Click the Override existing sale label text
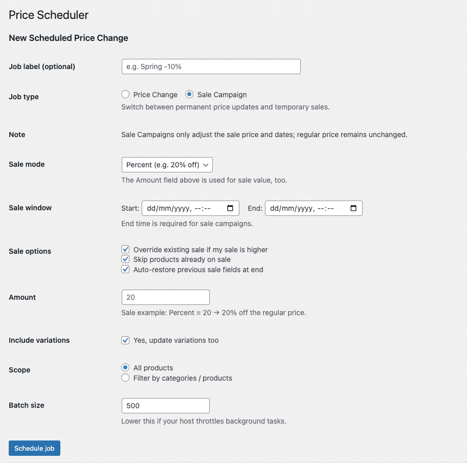The image size is (467, 463). coord(201,250)
